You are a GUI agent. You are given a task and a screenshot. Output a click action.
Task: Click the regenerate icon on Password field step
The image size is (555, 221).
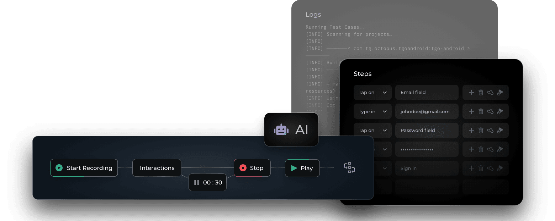point(491,130)
